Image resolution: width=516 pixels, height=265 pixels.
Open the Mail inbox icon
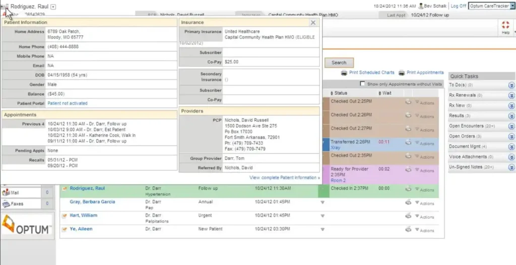6,193
